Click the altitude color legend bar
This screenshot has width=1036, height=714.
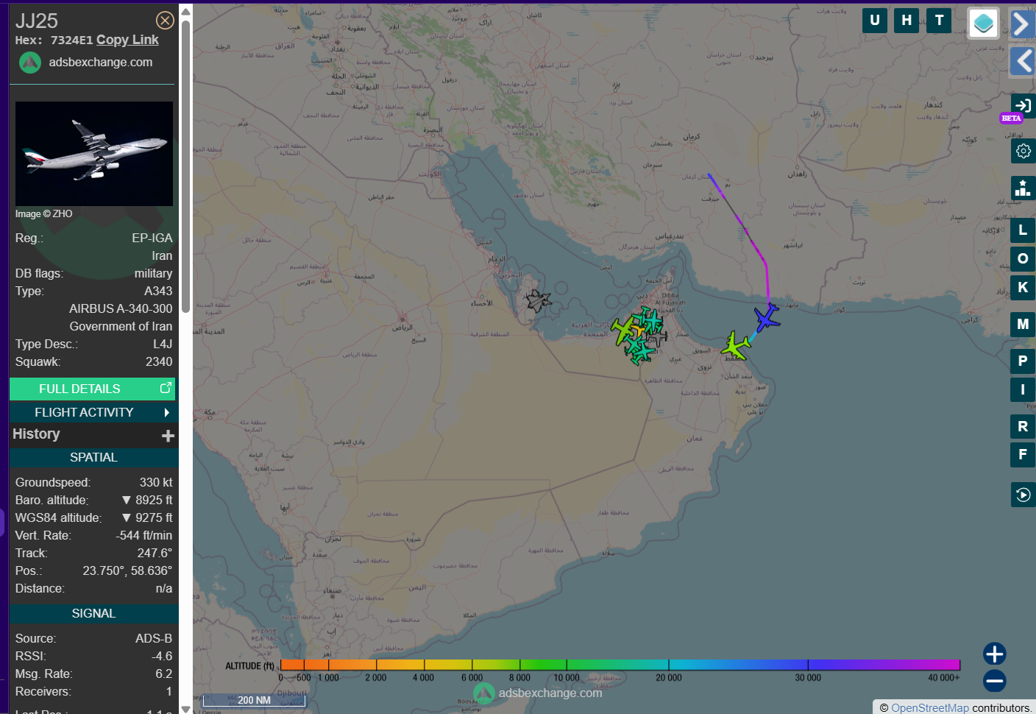(x=620, y=665)
